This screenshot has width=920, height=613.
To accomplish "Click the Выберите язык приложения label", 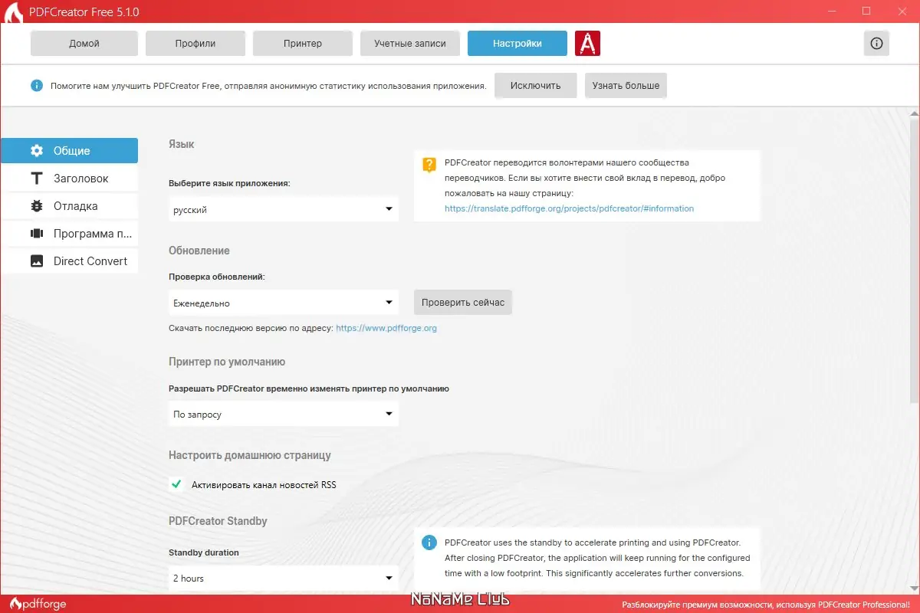I will (229, 184).
